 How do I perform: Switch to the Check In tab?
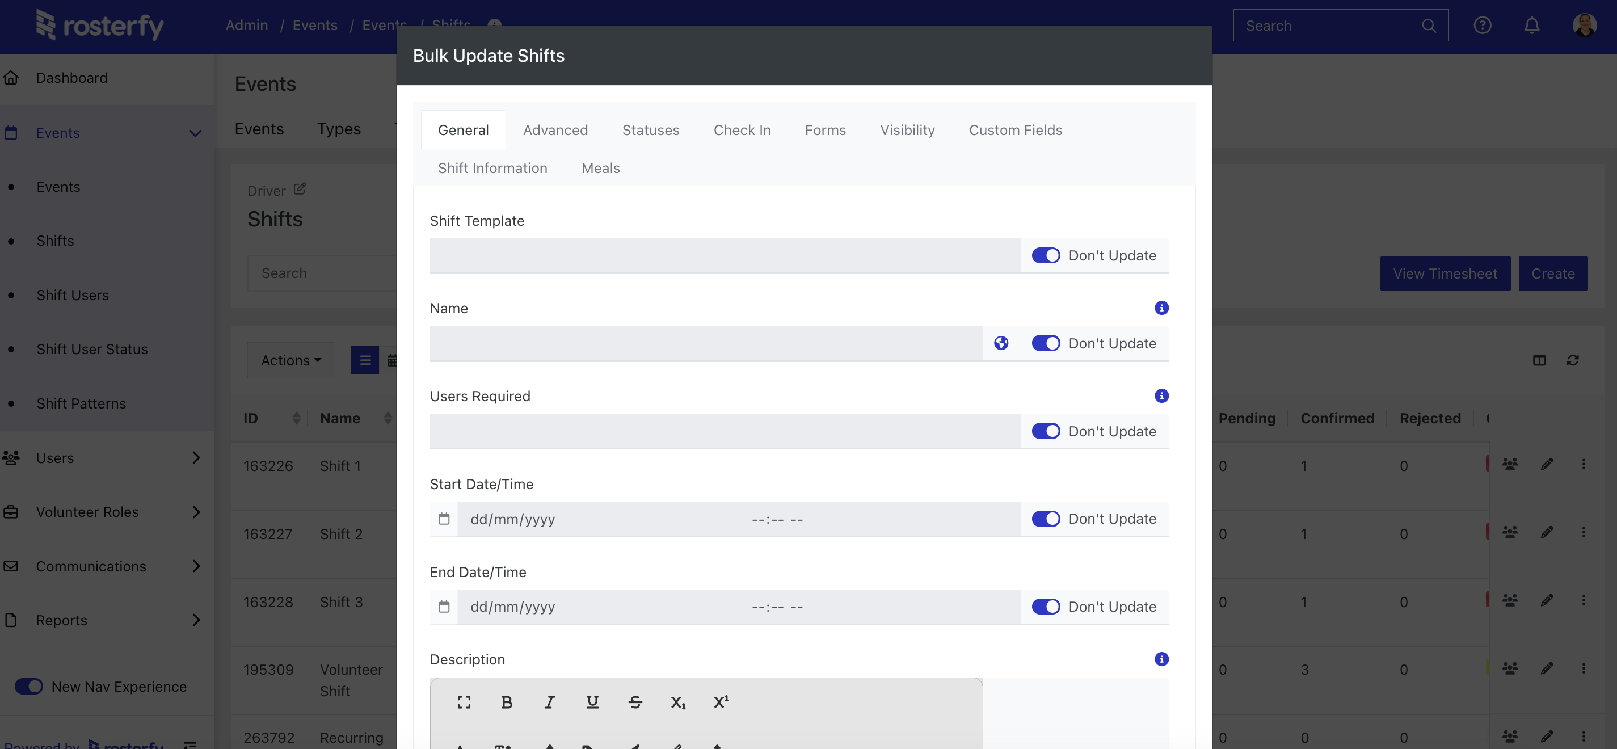point(742,130)
